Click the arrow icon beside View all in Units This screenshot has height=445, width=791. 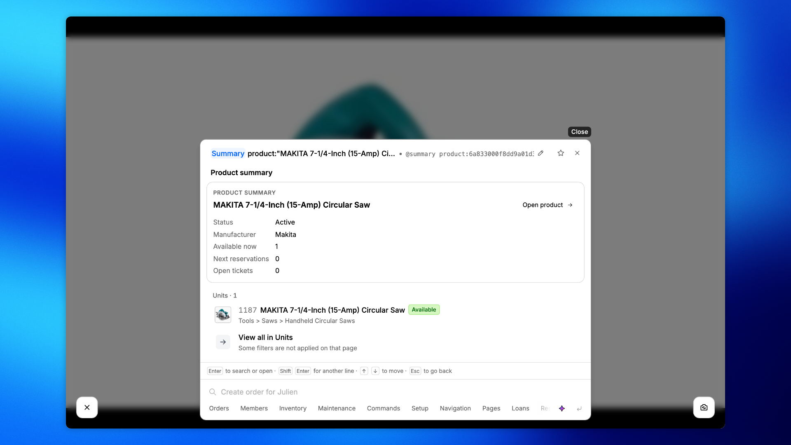[223, 342]
